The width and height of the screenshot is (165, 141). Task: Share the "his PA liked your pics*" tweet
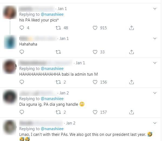click(131, 28)
